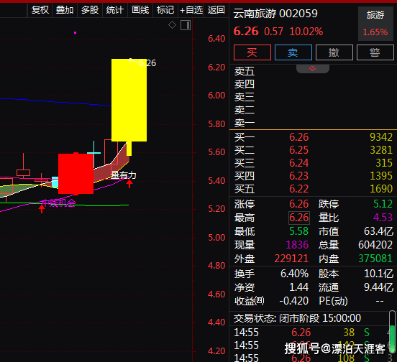This screenshot has width=397, height=362.
Task: Click the 警 alert button
Action: [375, 52]
